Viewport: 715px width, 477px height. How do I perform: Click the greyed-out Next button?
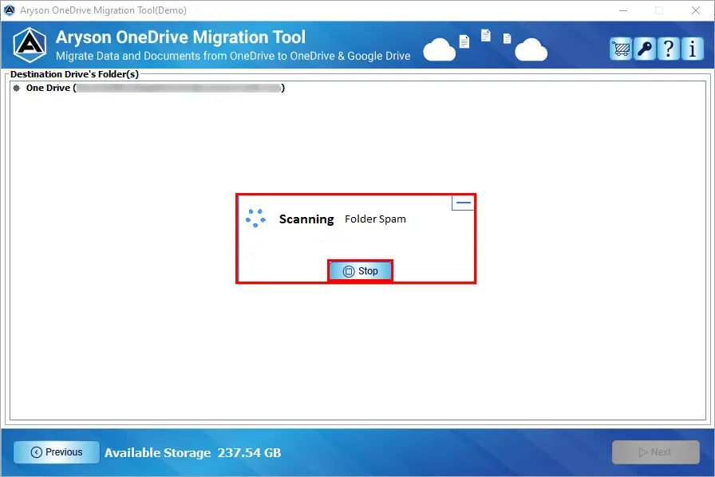point(655,452)
